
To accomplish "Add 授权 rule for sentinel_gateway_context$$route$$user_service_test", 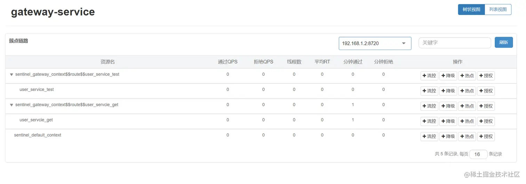I will 486,76.
